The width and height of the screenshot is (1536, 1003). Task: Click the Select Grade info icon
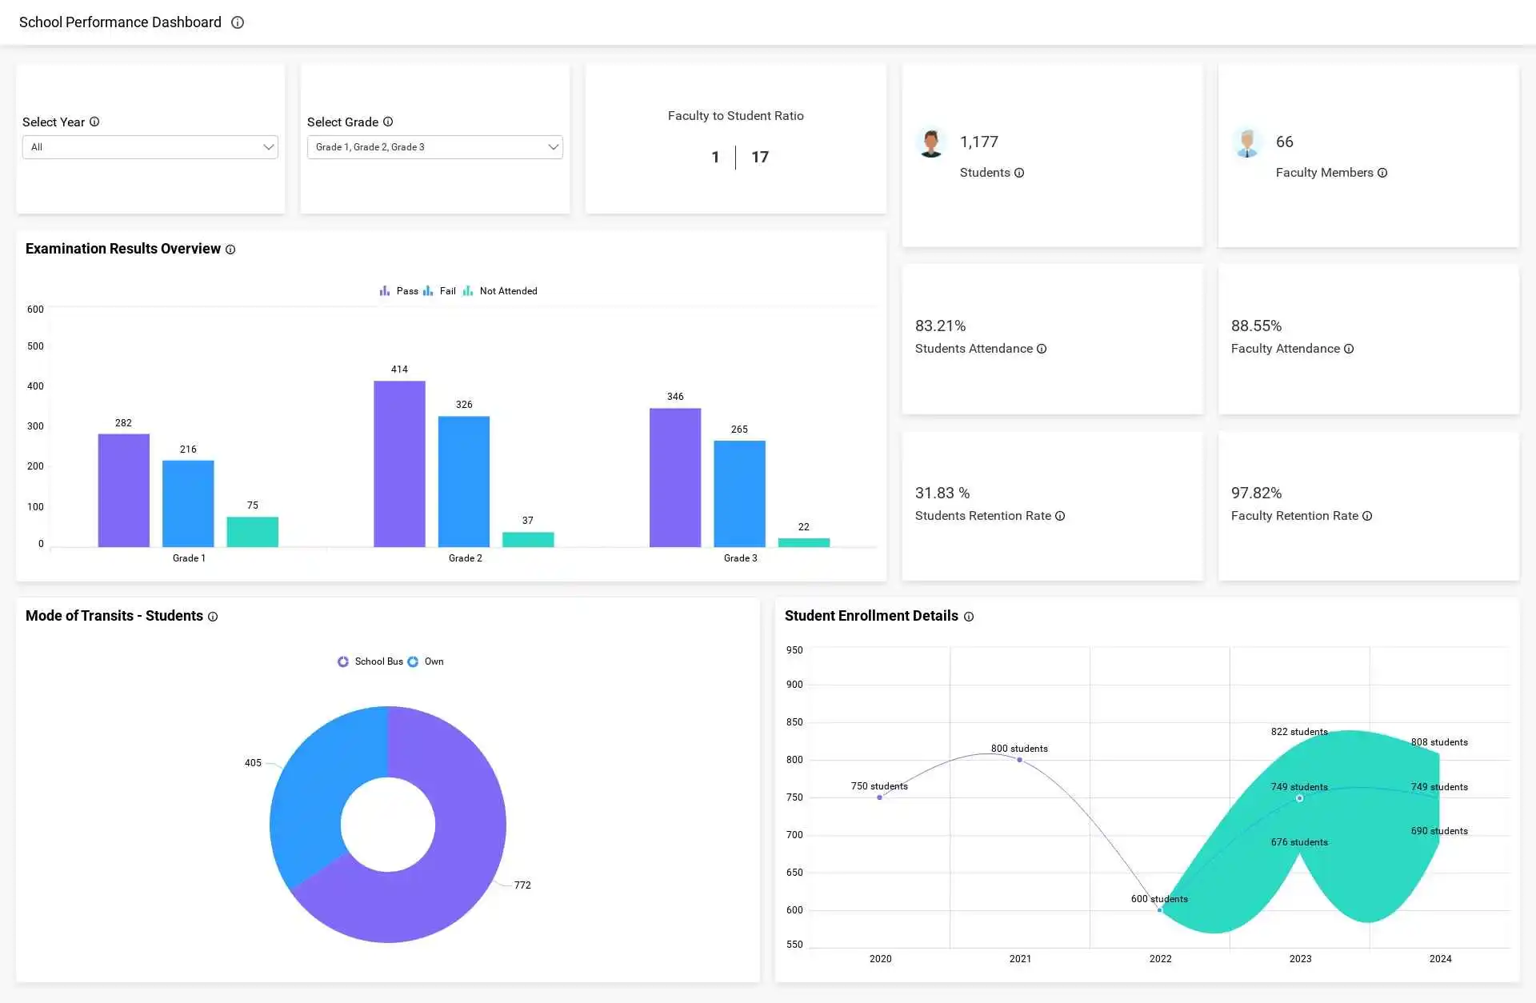click(388, 122)
